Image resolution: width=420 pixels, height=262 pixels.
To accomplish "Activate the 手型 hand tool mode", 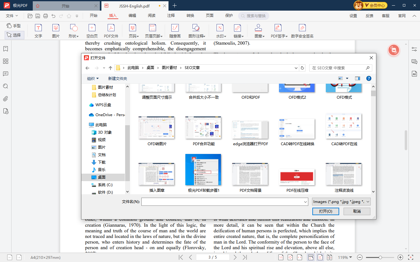I will click(x=14, y=26).
